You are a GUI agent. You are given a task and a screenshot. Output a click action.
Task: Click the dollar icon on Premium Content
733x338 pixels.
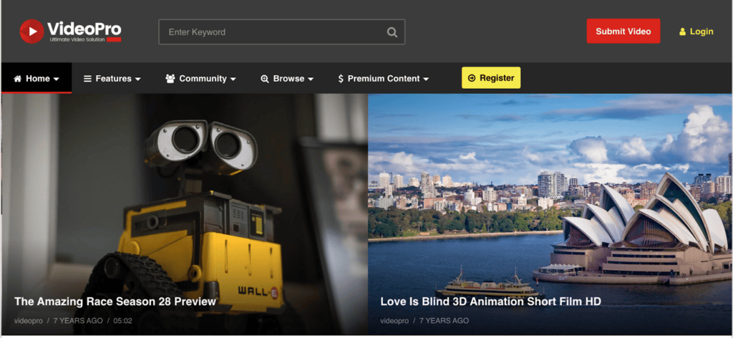click(341, 79)
